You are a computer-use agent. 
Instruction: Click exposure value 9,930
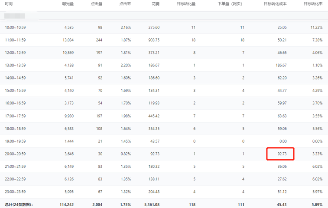69,116
